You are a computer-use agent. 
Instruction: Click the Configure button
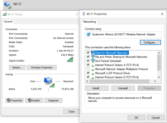[x=150, y=42]
